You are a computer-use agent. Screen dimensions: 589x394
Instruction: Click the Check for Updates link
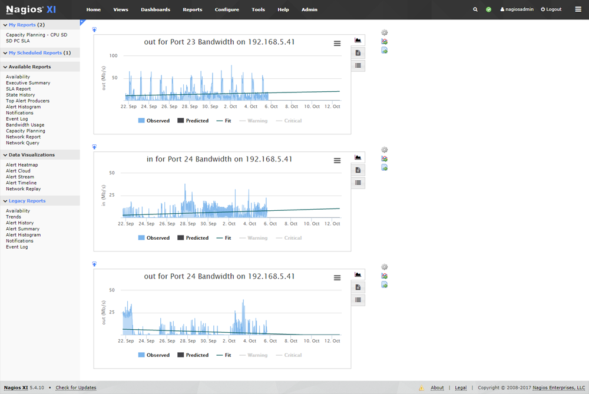(76, 388)
